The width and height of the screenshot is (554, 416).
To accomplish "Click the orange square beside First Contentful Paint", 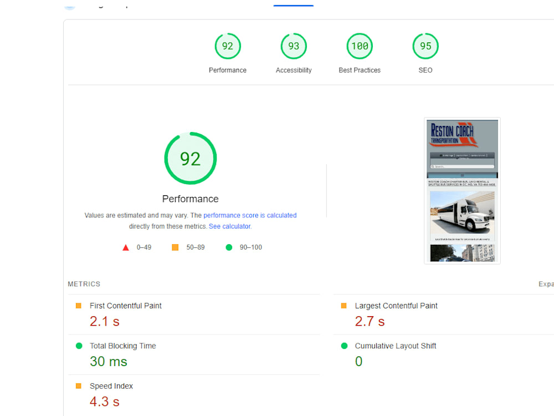I will pyautogui.click(x=79, y=306).
